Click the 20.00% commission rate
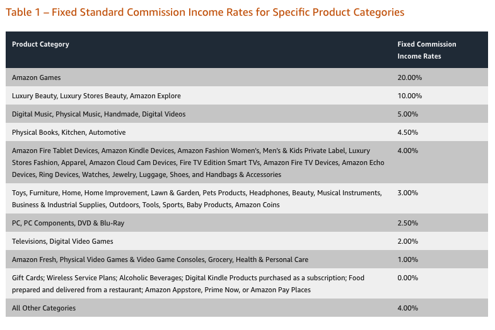This screenshot has width=495, height=330. coord(409,77)
